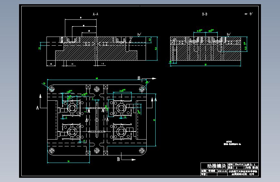The image size is (280, 182).
Task: Click the A-A section view title
Action: coord(96,14)
